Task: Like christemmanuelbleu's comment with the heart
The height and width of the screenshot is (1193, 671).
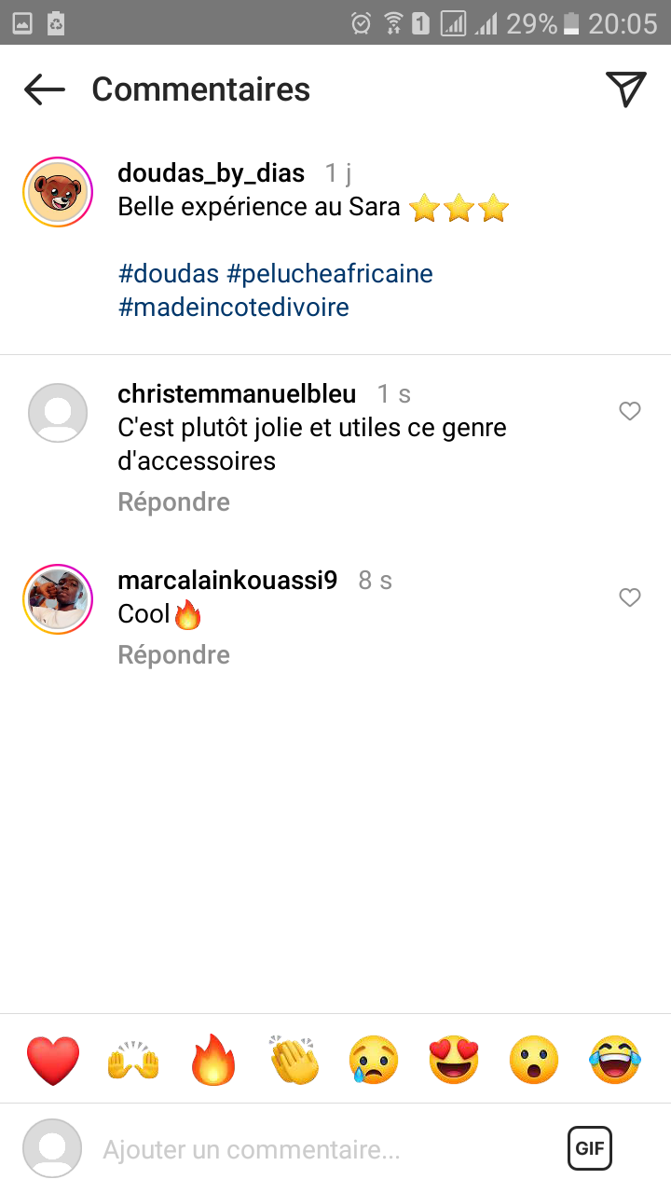Action: pyautogui.click(x=630, y=411)
